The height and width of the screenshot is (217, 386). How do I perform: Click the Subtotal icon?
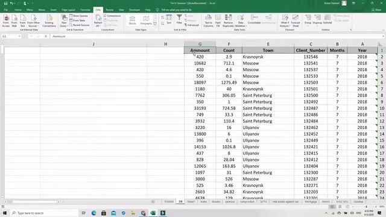tap(327, 19)
